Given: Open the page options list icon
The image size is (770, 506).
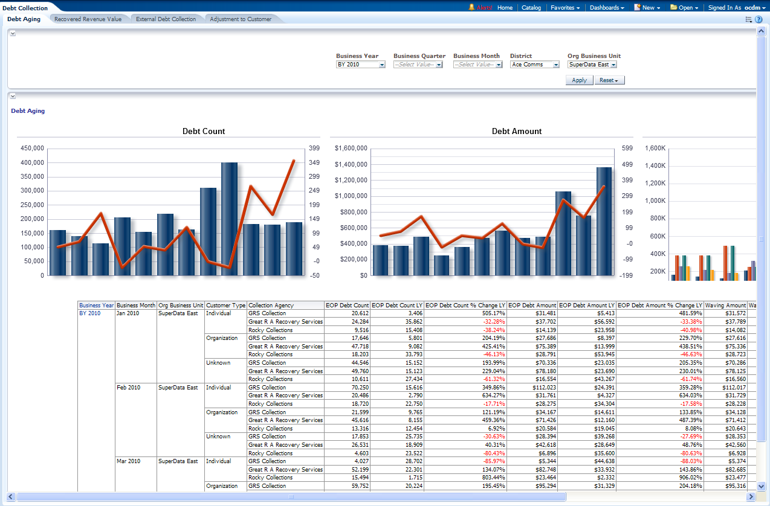Looking at the screenshot, I should point(749,19).
